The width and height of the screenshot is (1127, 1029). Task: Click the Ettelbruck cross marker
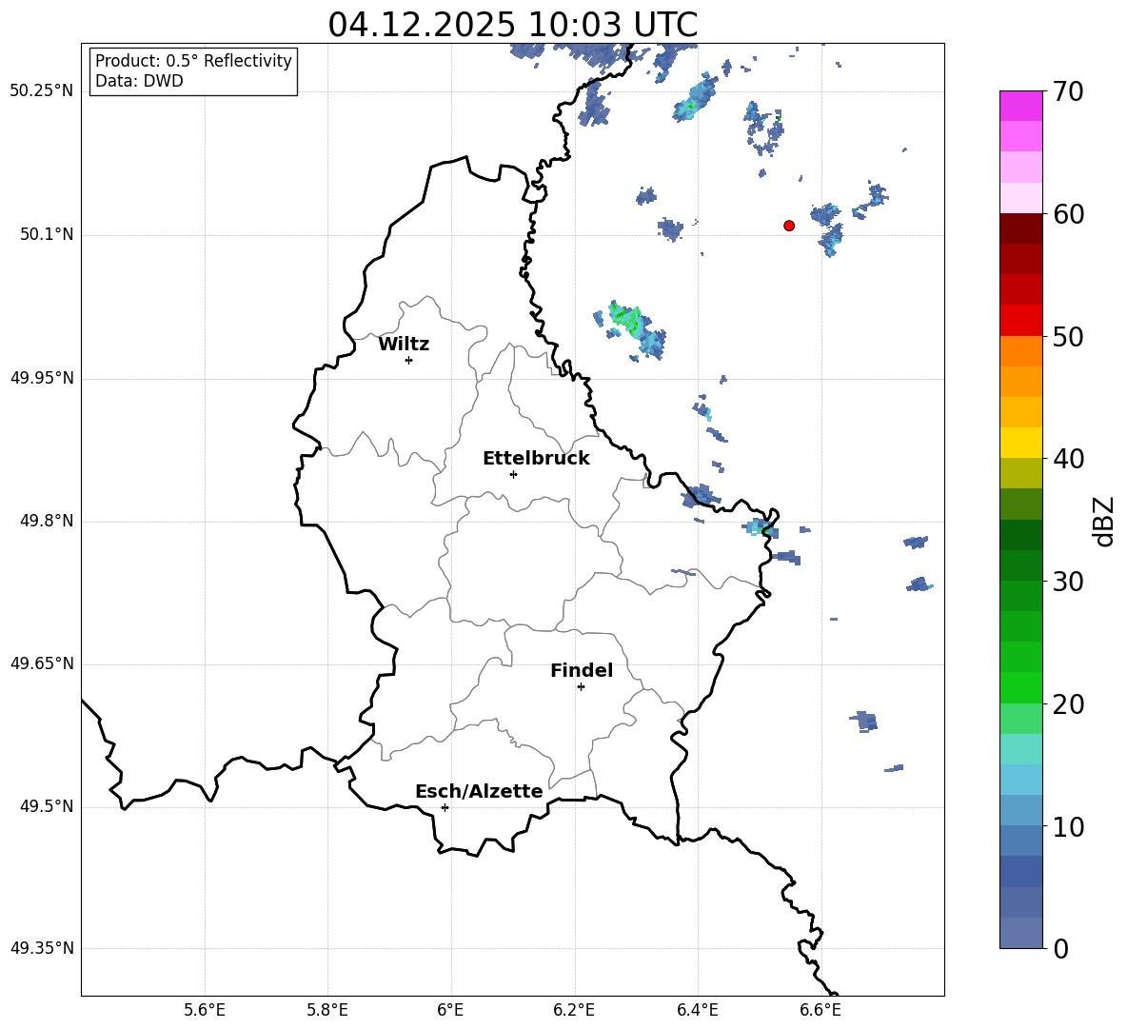[x=513, y=474]
